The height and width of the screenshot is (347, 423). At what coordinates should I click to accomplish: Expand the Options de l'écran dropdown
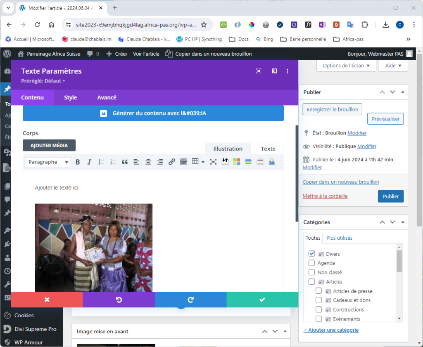coord(346,66)
